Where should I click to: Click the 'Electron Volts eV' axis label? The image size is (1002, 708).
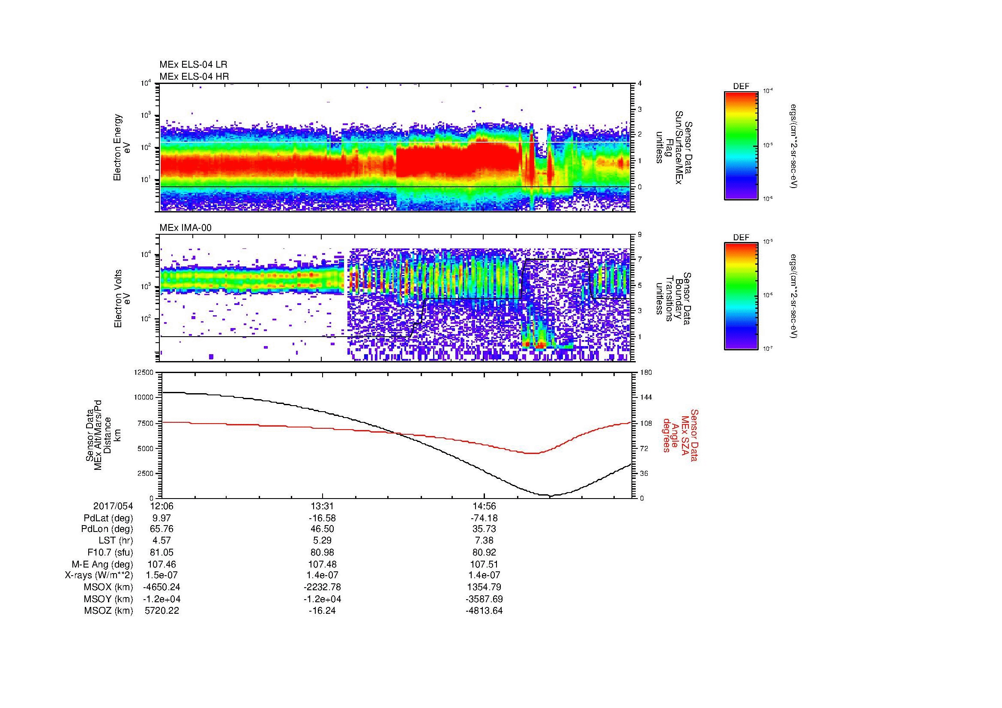coord(122,299)
